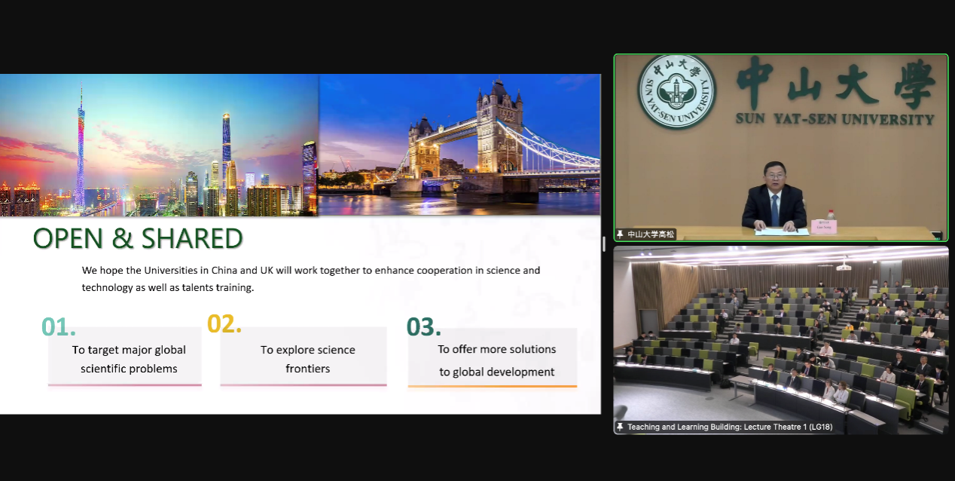Click the 中山大学高松 participant name label
The height and width of the screenshot is (481, 955).
tap(651, 234)
